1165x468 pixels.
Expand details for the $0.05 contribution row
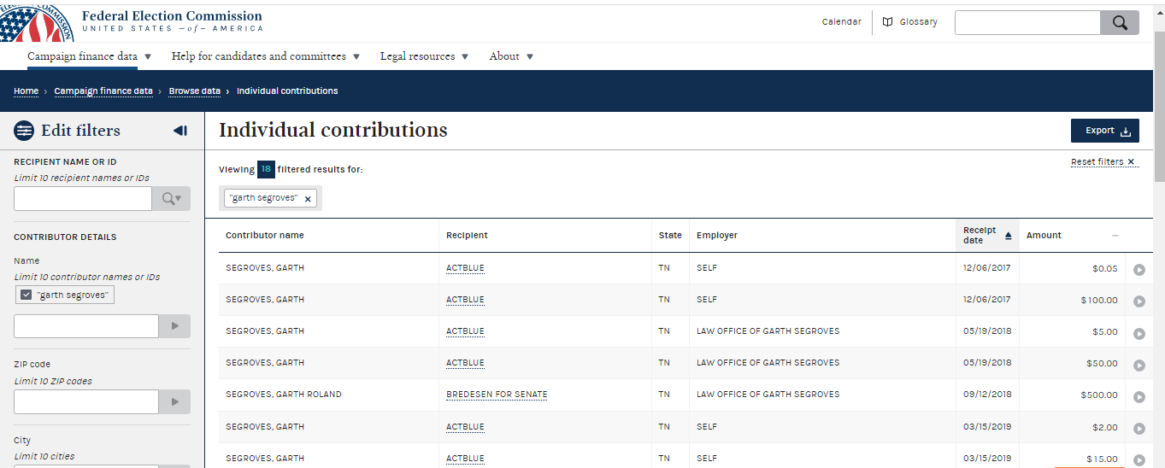click(x=1139, y=270)
